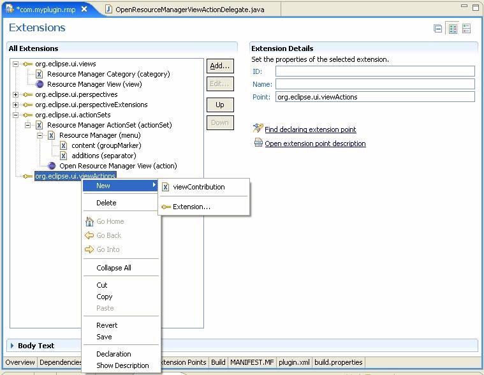Open the New submenu arrow
This screenshot has height=375, width=484.
[x=154, y=185]
